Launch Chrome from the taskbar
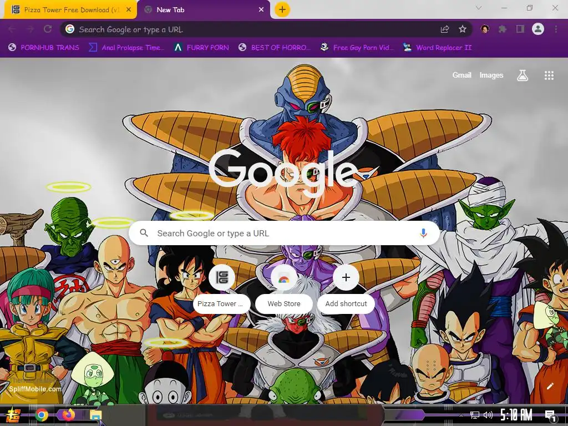Image resolution: width=568 pixels, height=426 pixels. [x=42, y=415]
